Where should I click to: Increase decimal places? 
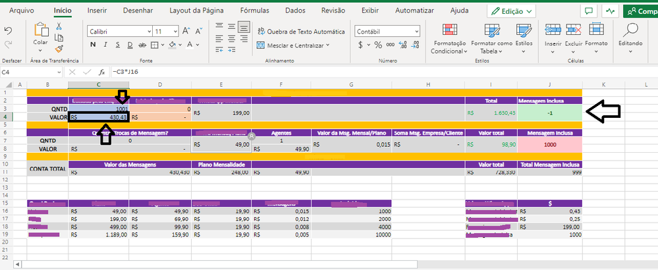click(x=403, y=44)
